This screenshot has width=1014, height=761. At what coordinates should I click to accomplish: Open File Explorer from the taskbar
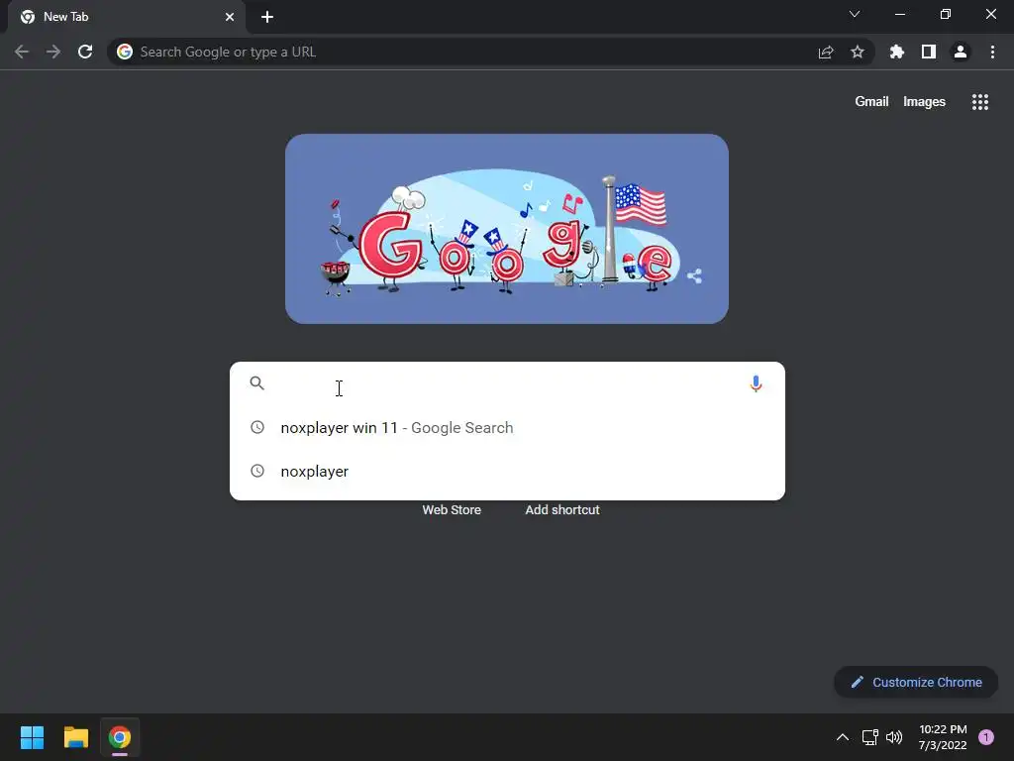[75, 737]
